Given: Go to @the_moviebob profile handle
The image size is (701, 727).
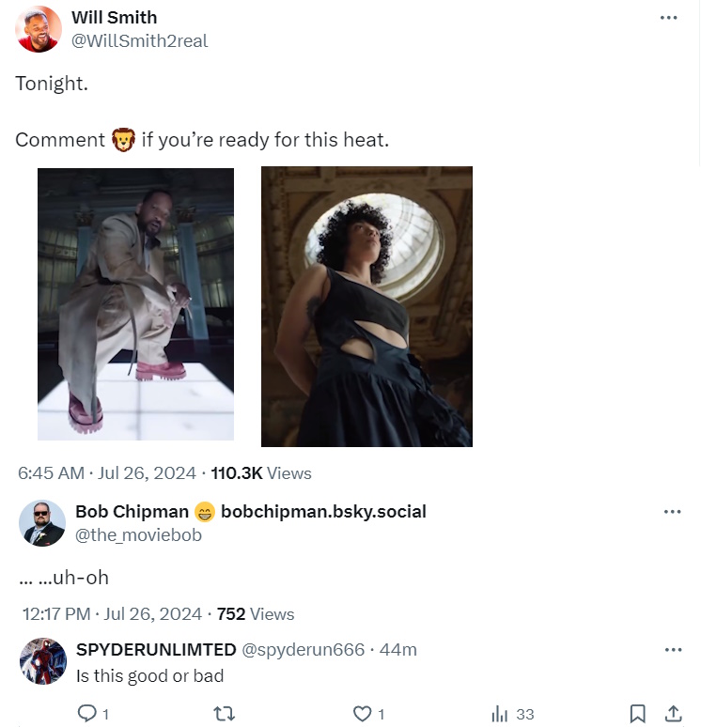Looking at the screenshot, I should pyautogui.click(x=138, y=535).
